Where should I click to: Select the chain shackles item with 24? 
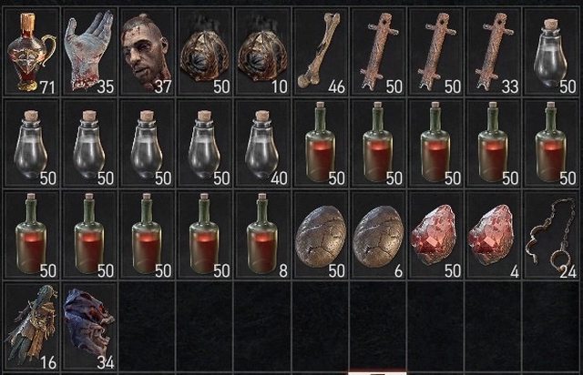pos(551,235)
